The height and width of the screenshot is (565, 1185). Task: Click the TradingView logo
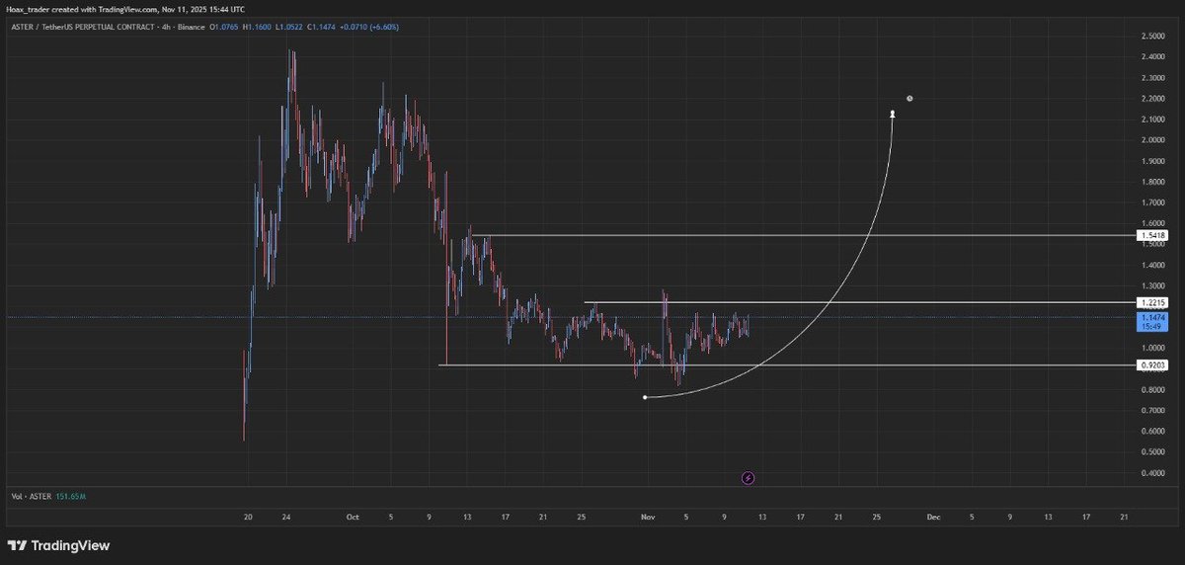pyautogui.click(x=58, y=545)
